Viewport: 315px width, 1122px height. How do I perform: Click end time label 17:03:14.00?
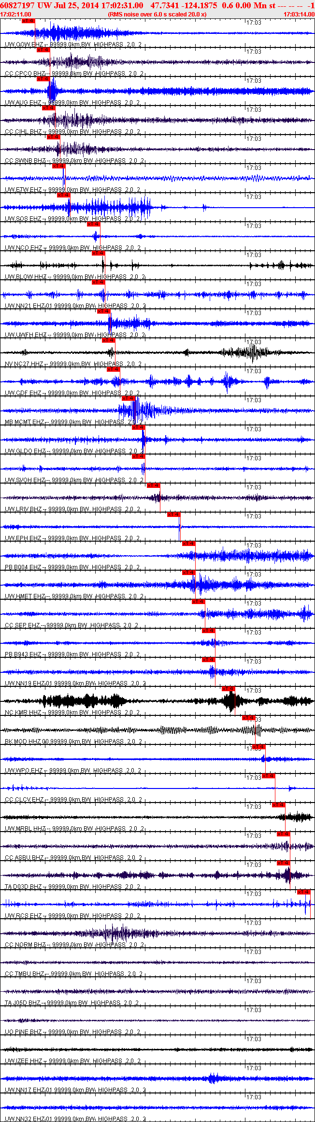click(299, 15)
